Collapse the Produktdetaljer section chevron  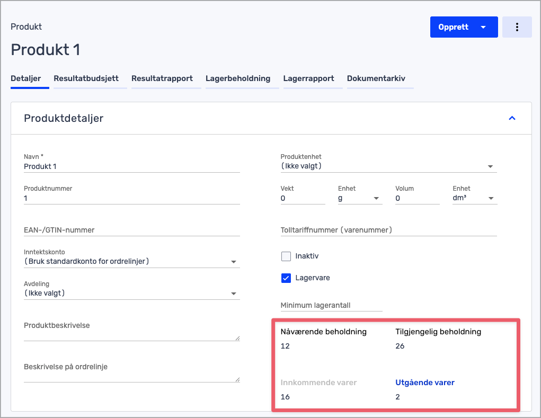(512, 118)
